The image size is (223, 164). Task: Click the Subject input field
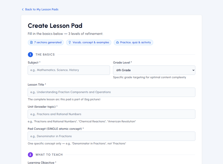[69, 70]
